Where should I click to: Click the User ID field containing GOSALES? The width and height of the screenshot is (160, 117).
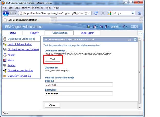79,85
